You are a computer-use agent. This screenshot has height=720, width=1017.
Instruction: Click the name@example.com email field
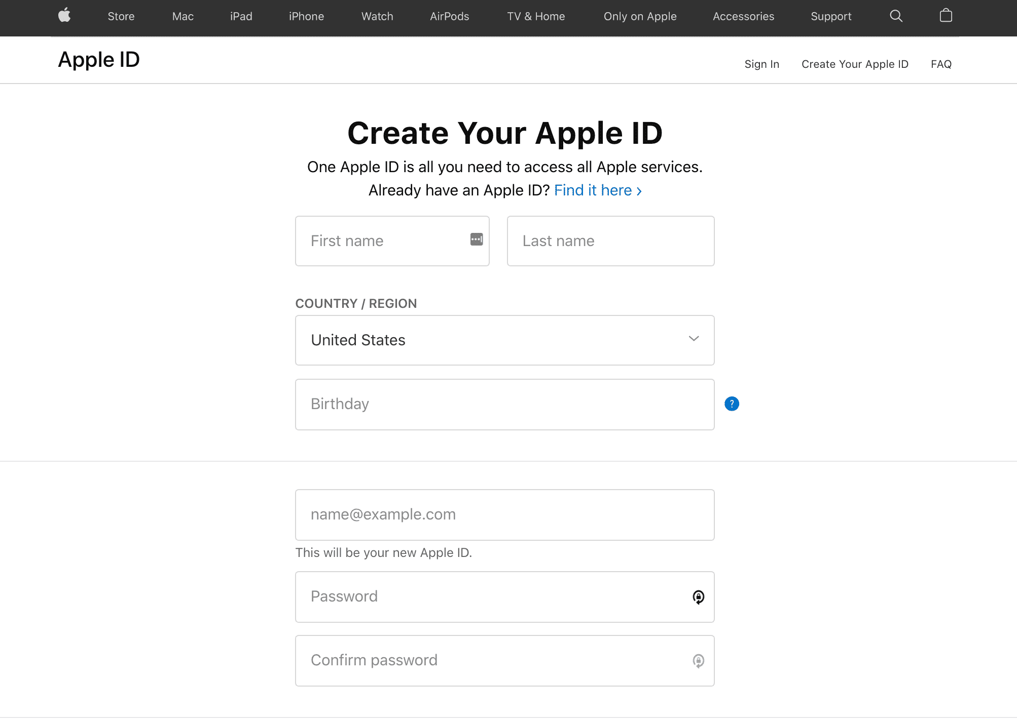point(504,515)
